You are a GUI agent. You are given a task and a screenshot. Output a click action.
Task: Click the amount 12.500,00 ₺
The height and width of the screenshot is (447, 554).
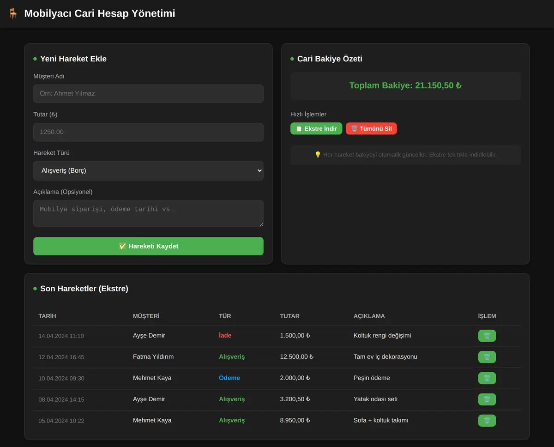296,356
